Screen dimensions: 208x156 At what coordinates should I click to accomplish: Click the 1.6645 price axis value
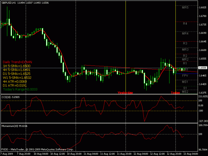(203, 42)
